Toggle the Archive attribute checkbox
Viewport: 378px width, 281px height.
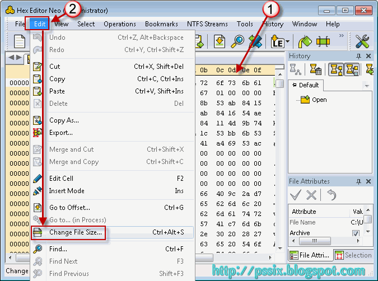(x=356, y=233)
